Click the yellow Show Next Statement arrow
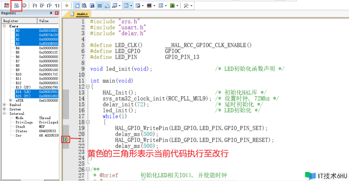 pyautogui.click(x=67, y=5)
